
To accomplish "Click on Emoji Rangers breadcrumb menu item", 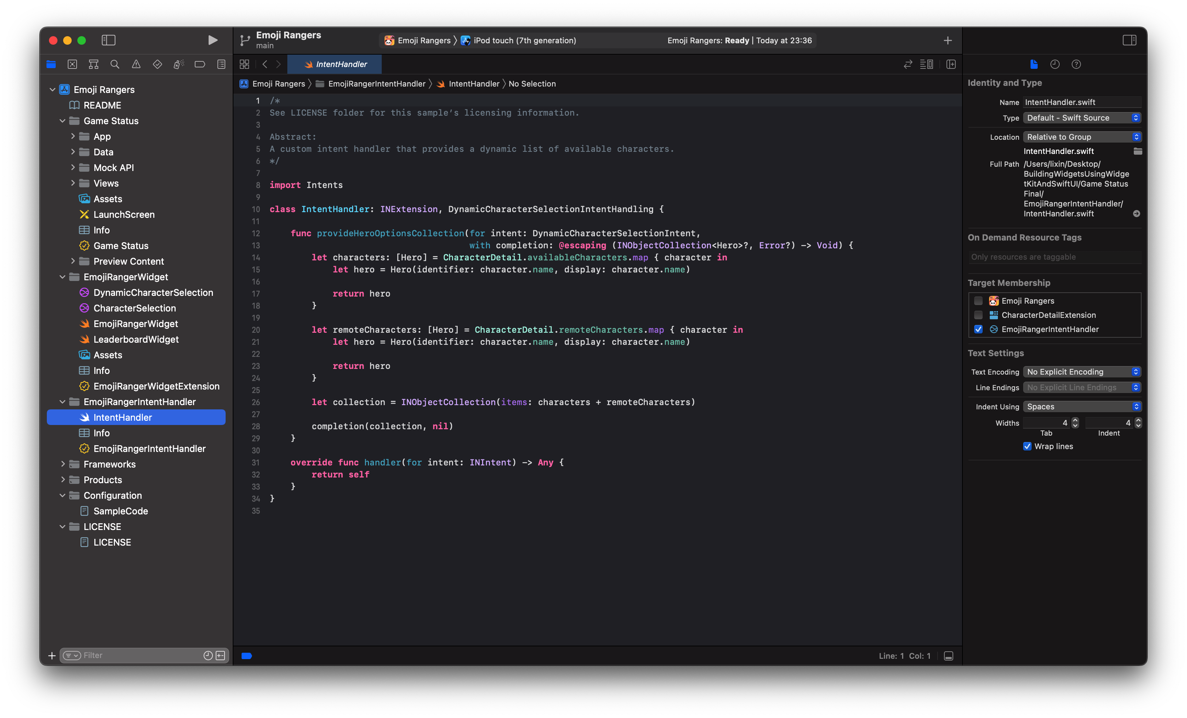I will 278,83.
